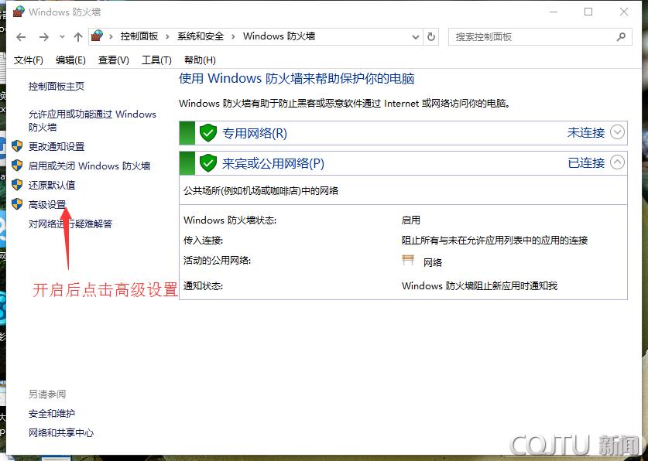
Task: Open the 工具(T) menu
Action: coord(156,60)
